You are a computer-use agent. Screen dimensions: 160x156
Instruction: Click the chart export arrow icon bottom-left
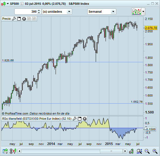[x=5, y=151]
